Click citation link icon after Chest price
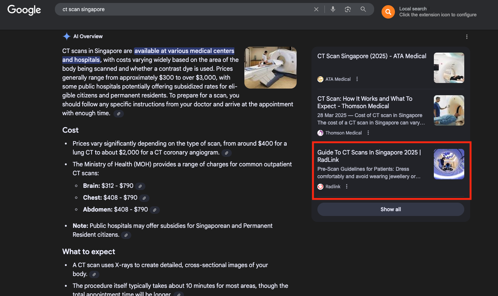Image resolution: width=498 pixels, height=296 pixels. tap(144, 198)
